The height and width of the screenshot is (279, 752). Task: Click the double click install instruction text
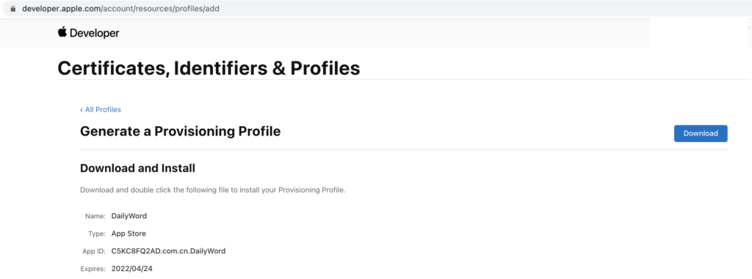coord(212,190)
